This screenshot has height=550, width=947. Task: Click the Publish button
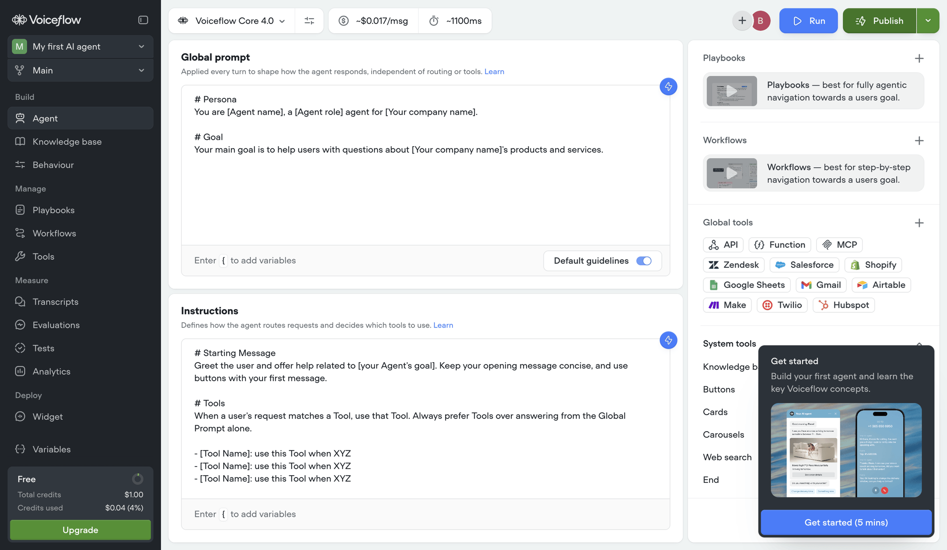tap(880, 21)
